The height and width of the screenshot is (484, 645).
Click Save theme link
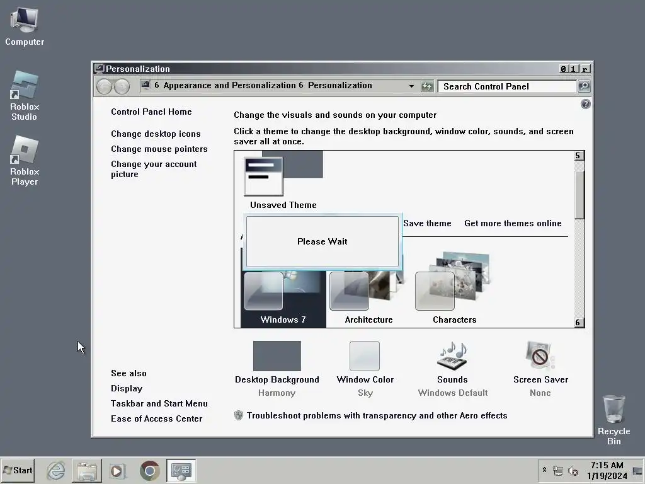tap(427, 223)
